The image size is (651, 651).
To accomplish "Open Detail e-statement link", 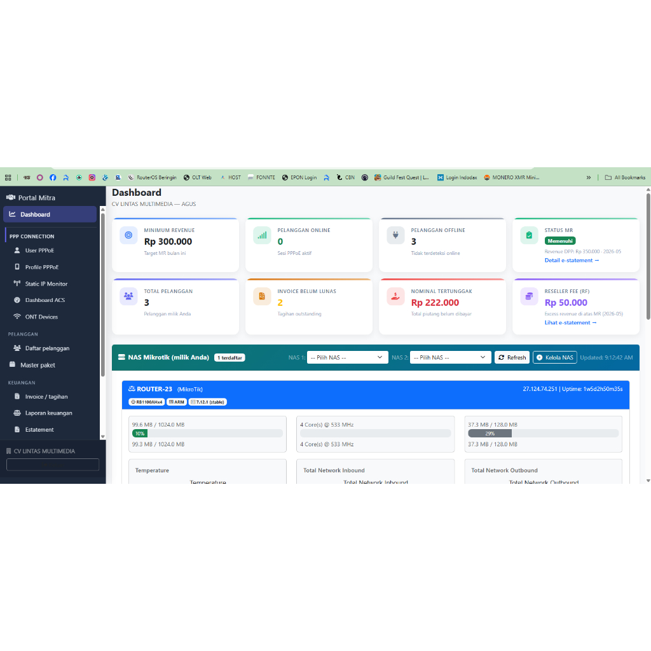I will 572,260.
